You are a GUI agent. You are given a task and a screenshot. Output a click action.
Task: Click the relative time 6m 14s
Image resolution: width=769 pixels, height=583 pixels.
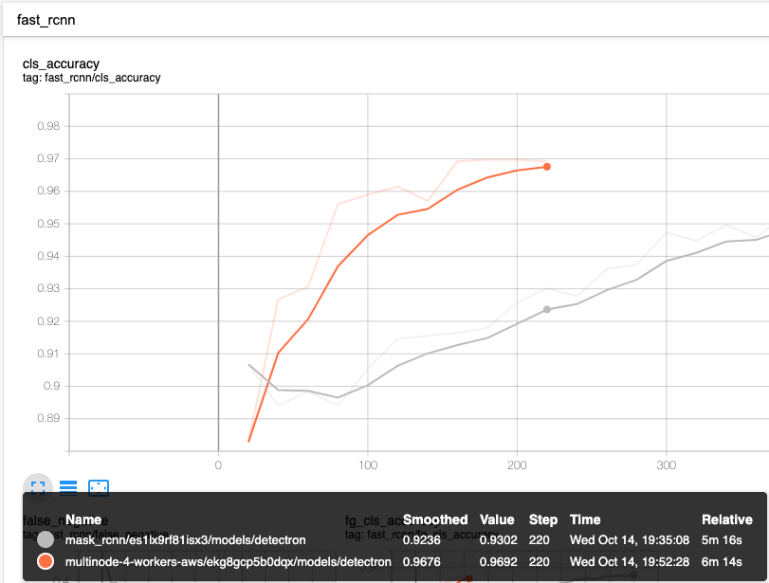coord(722,562)
